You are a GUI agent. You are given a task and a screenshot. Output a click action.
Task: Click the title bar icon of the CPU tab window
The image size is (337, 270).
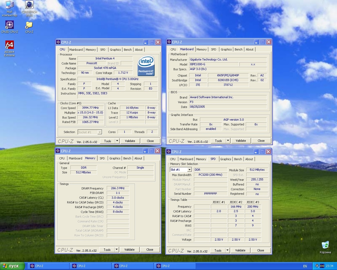58,42
